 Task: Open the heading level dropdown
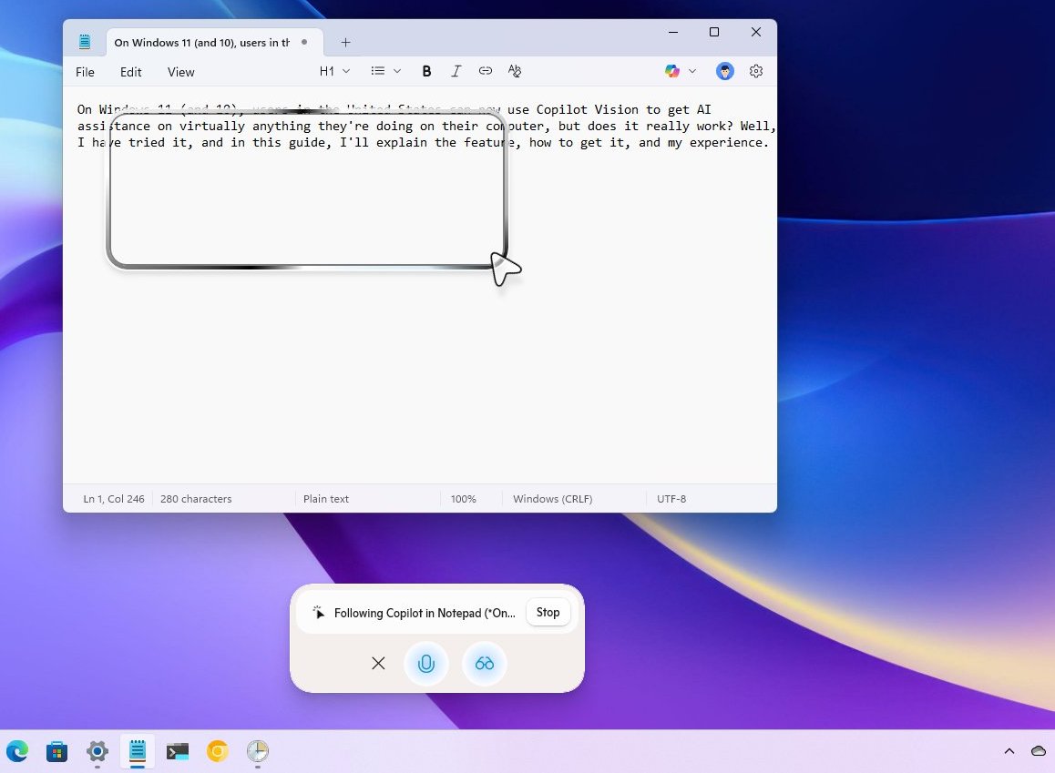point(333,71)
